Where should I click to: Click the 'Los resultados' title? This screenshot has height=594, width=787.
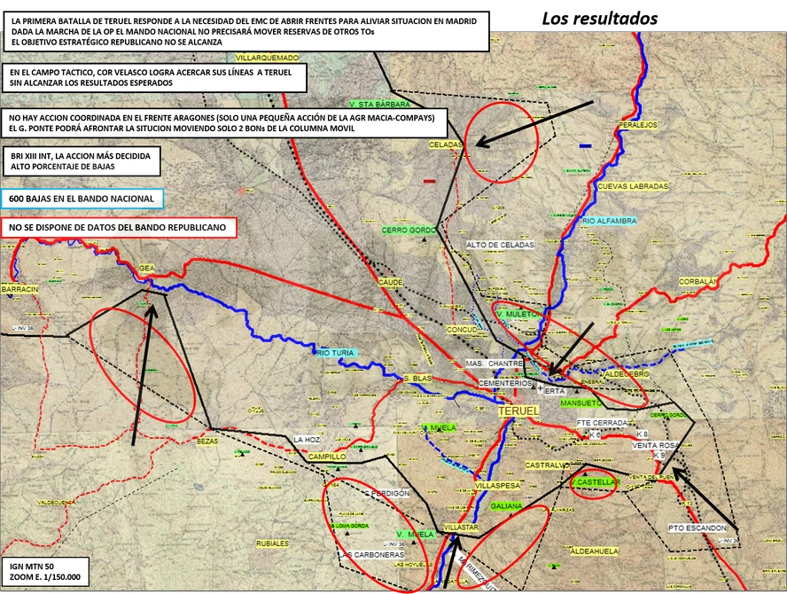(x=600, y=19)
